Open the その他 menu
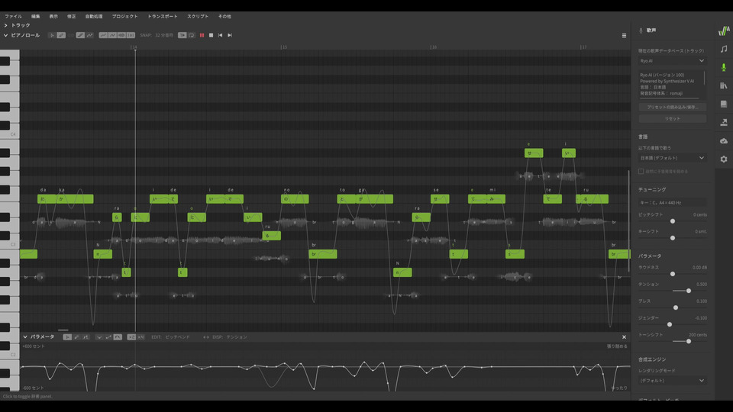Screen dimensions: 733x412 (224, 16)
